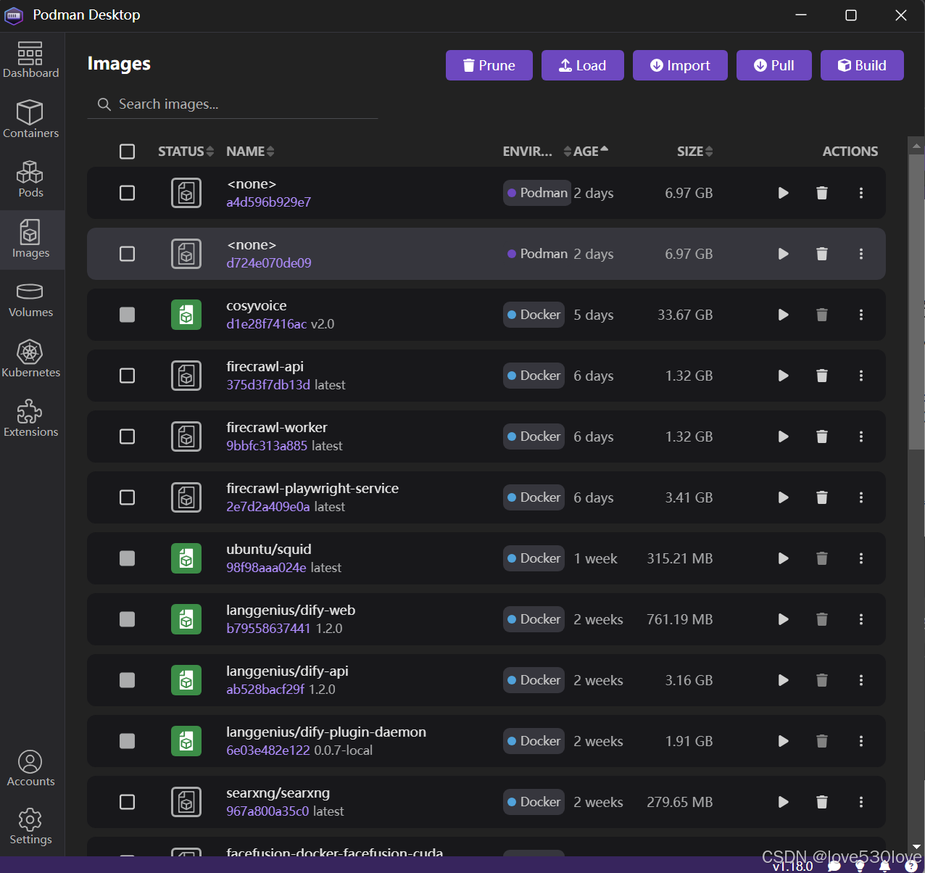The image size is (925, 873).
Task: Click the Pull button
Action: point(774,65)
